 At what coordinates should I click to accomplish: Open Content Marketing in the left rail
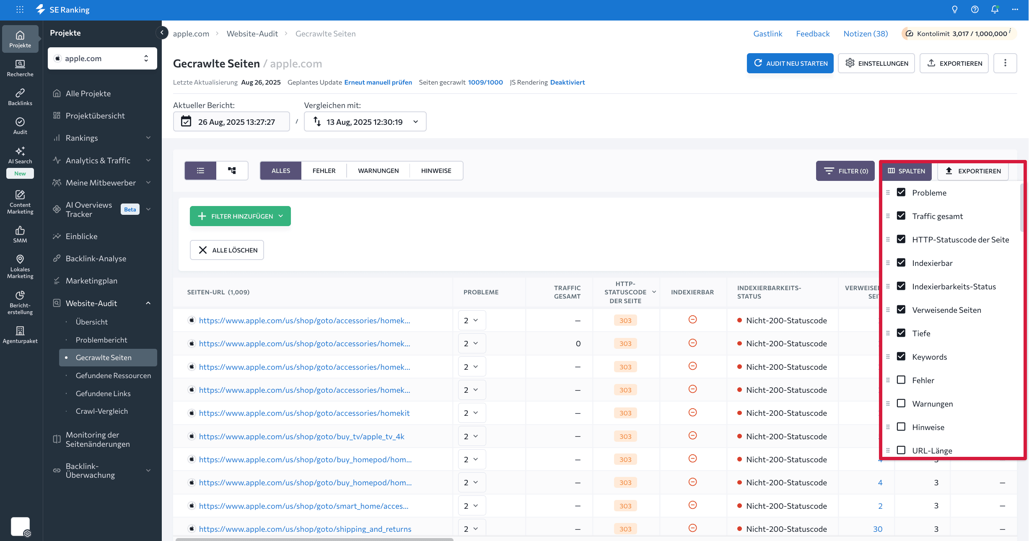click(20, 202)
